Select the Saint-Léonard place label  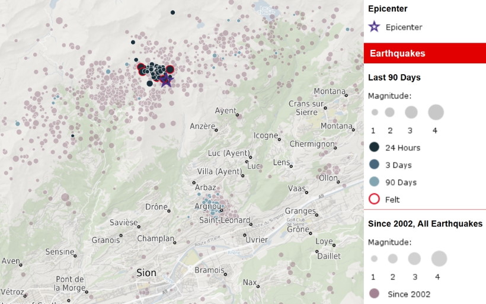click(x=223, y=220)
